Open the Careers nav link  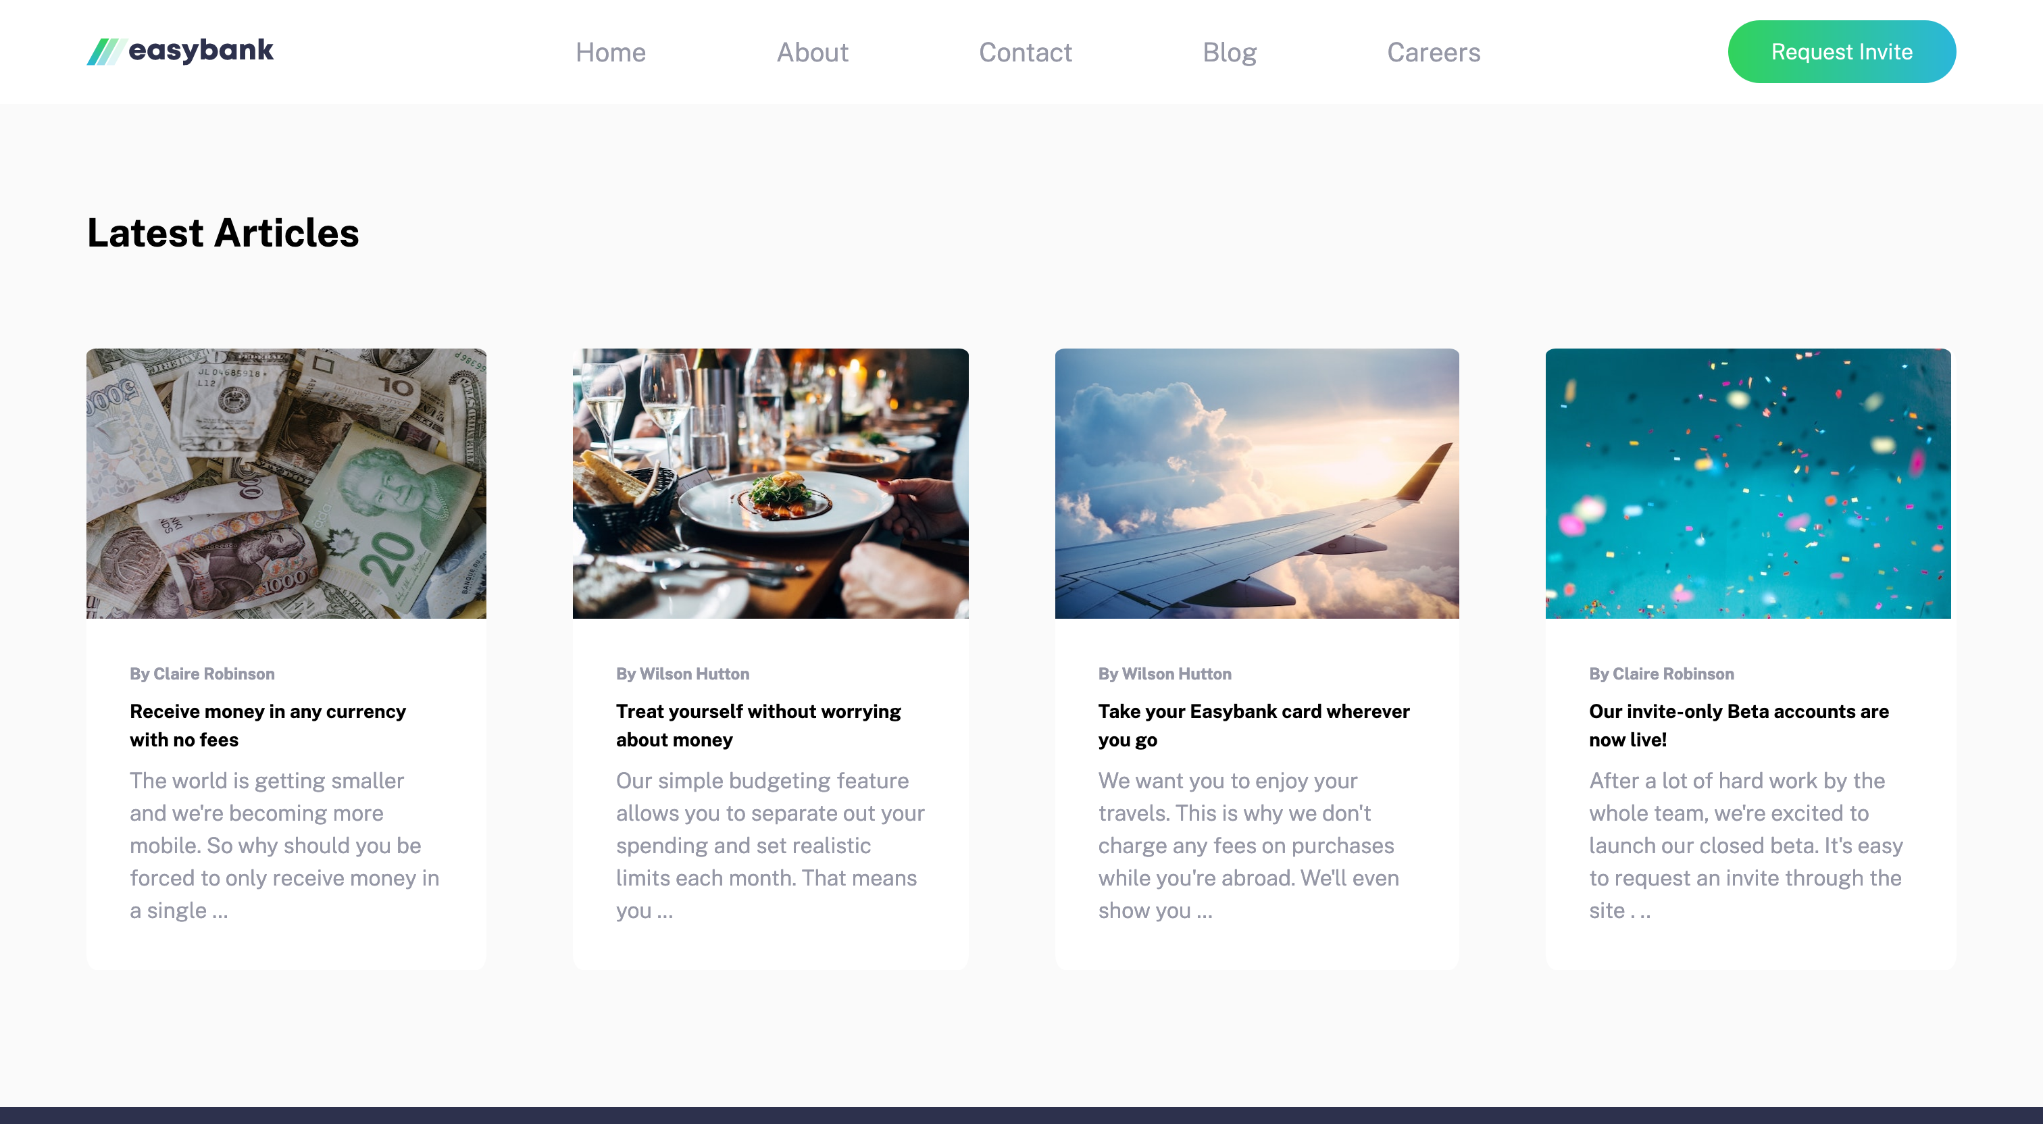pos(1433,53)
